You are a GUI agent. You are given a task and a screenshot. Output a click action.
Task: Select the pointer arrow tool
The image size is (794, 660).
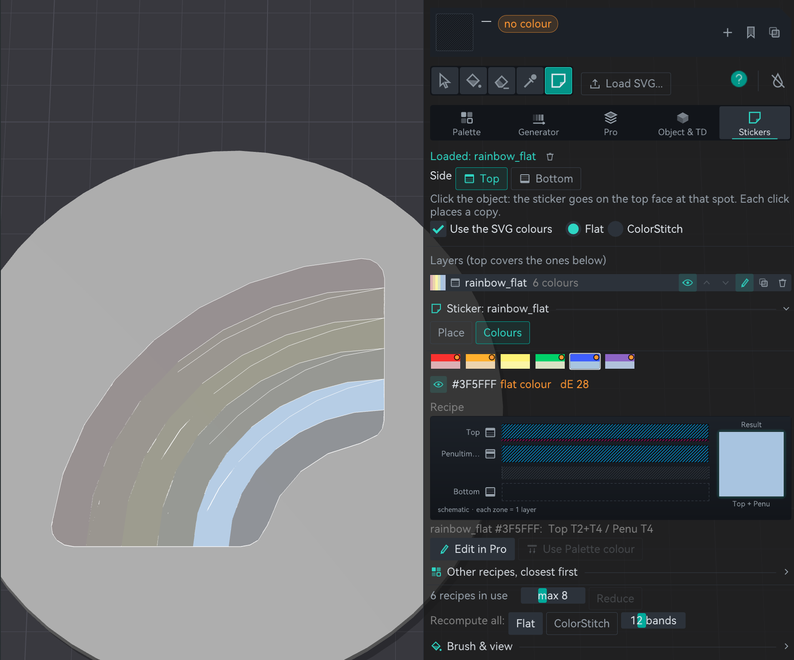445,81
